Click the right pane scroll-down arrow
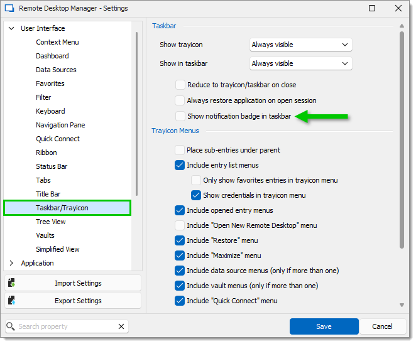The image size is (416, 344). point(402,305)
